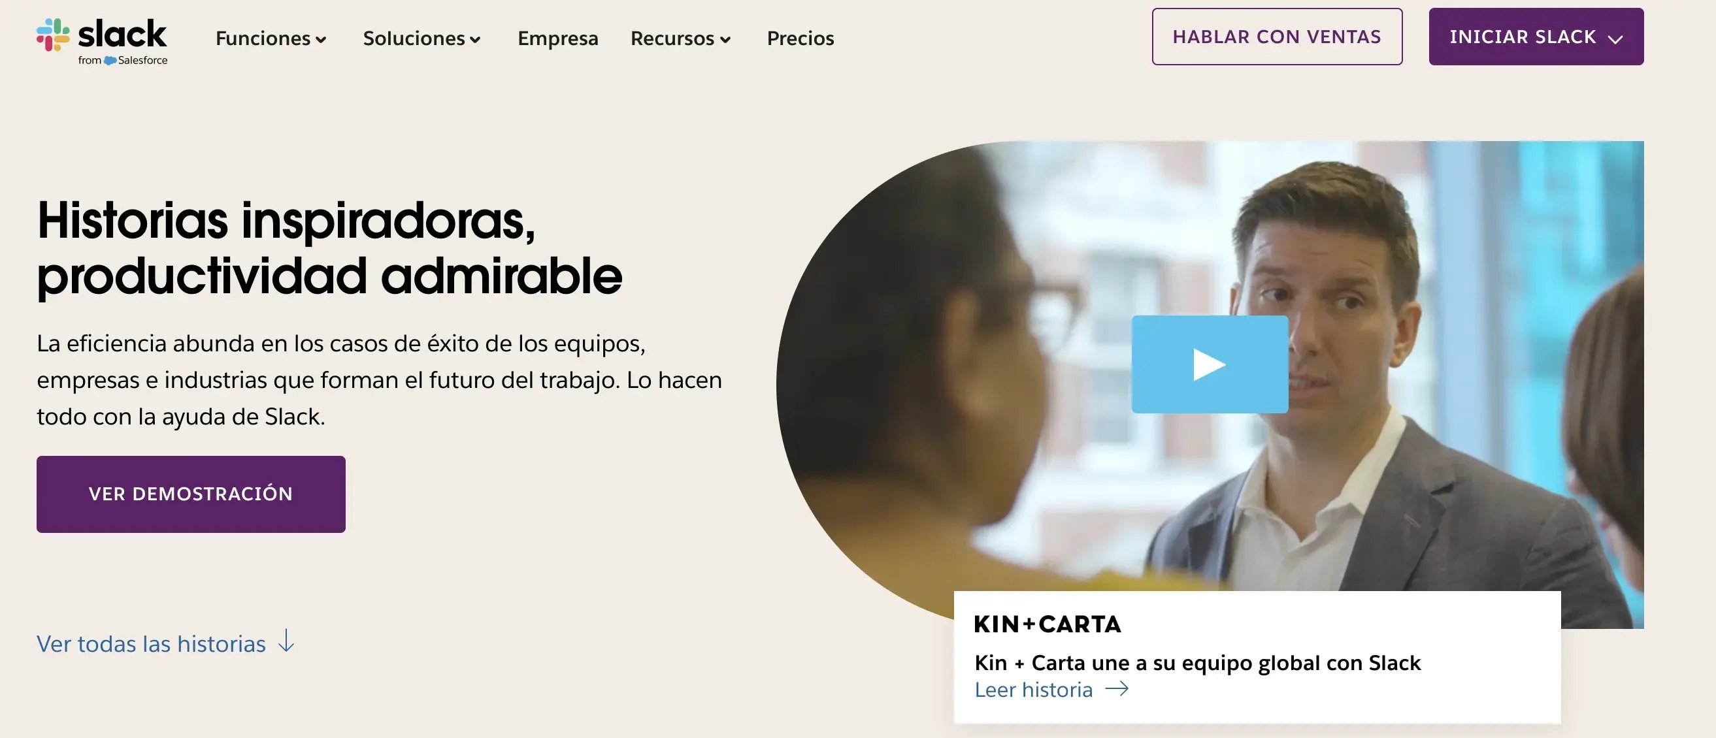
Task: Click the Hablar con ventas button
Action: point(1277,37)
